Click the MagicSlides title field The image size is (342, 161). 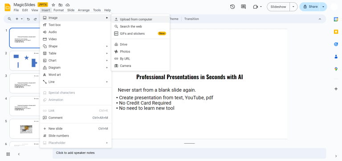pos(24,5)
